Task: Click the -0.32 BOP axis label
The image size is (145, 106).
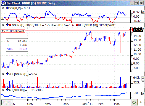Action: coord(137,21)
